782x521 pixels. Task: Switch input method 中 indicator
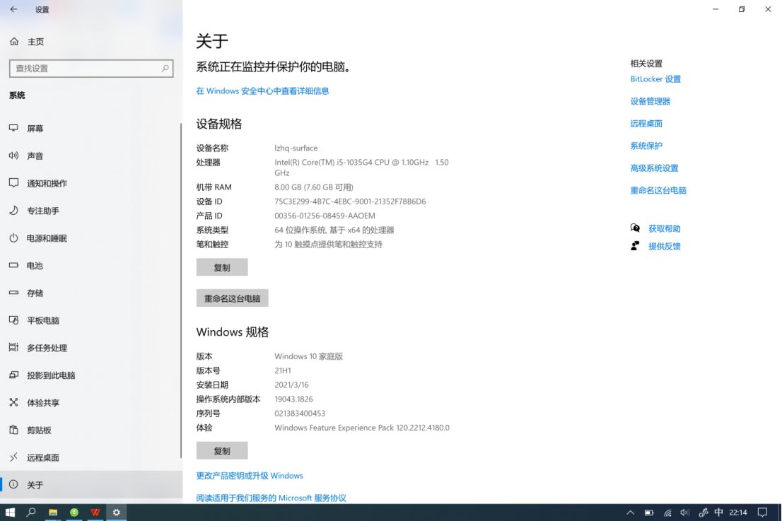[x=718, y=513]
